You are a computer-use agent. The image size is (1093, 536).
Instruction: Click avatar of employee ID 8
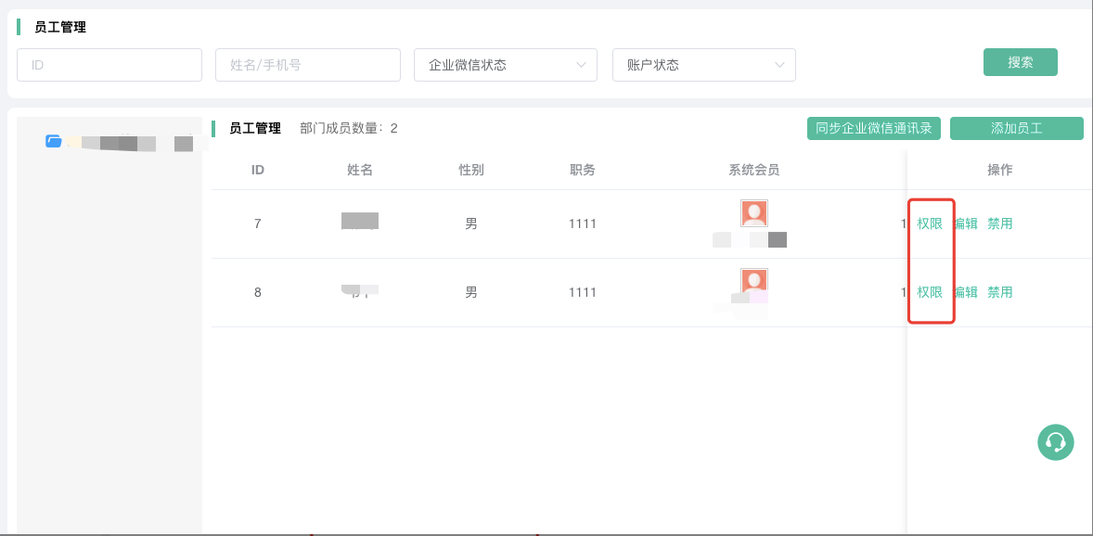753,282
